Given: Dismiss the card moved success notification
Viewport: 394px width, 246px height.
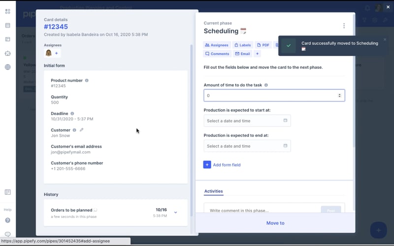Looking at the screenshot, I should [x=385, y=39].
